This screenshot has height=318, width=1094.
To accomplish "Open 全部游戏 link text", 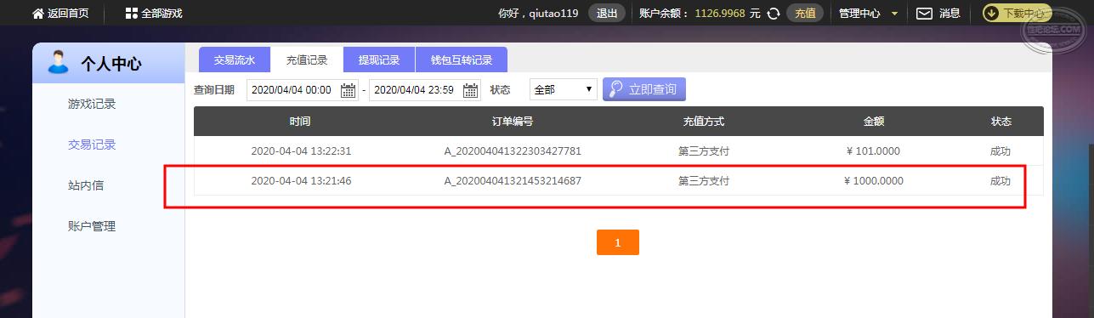I will tap(162, 14).
